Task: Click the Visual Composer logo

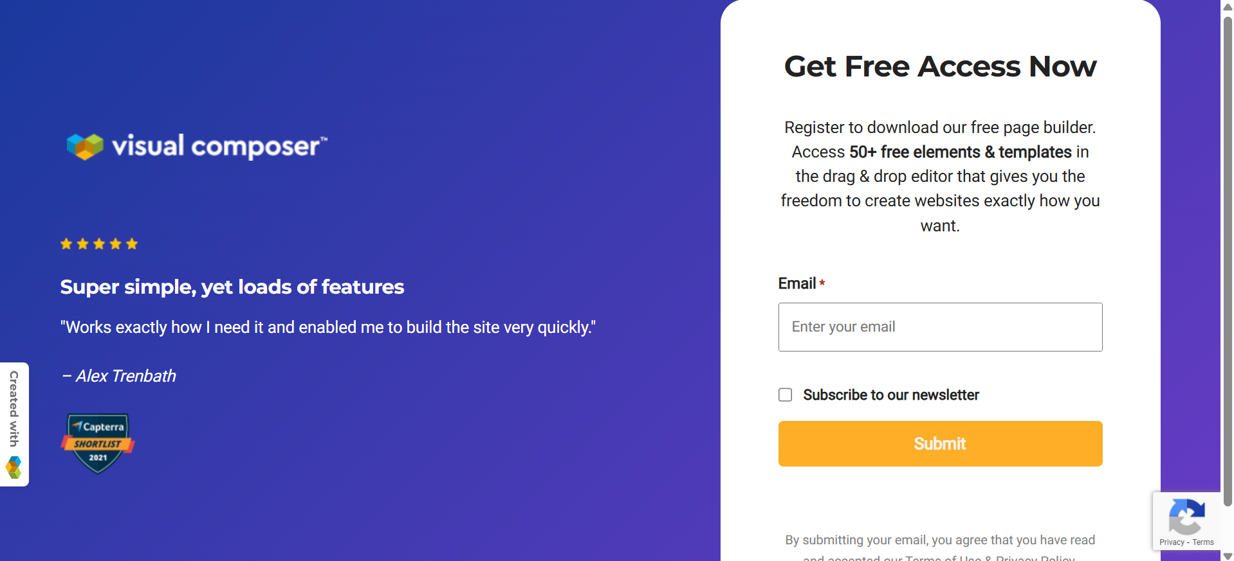Action: (196, 147)
